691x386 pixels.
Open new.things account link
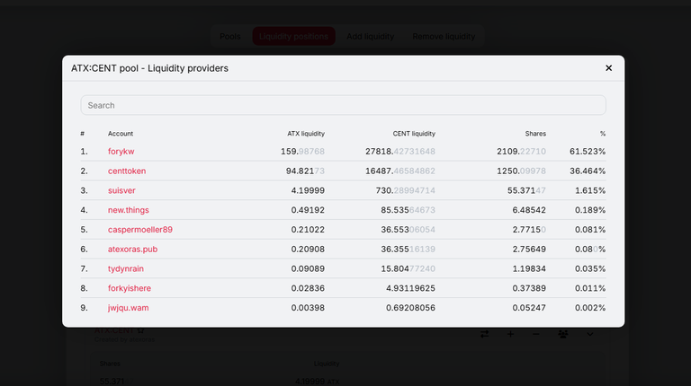click(129, 210)
